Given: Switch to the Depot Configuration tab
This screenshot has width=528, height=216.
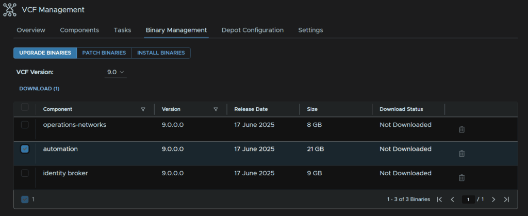Looking at the screenshot, I should pos(252,30).
